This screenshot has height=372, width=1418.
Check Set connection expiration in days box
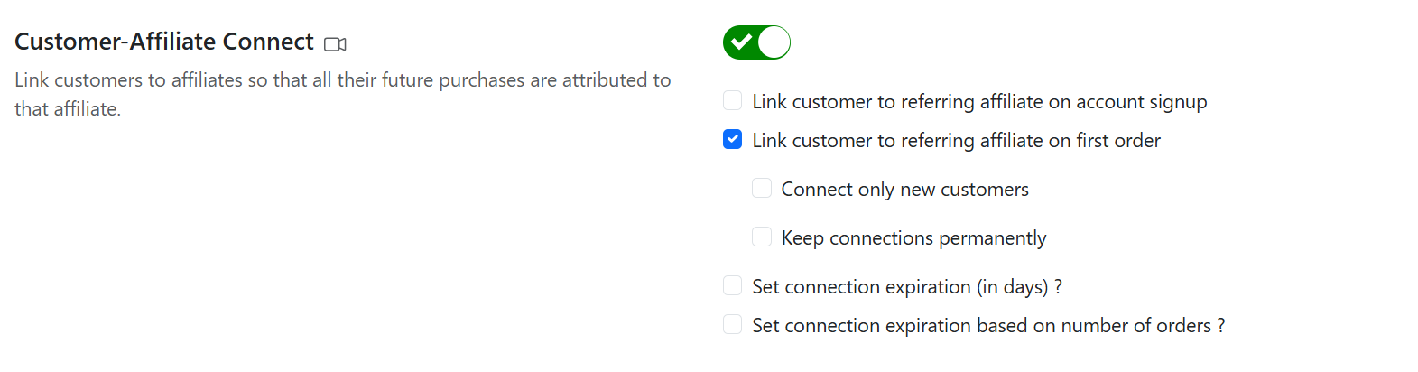pyautogui.click(x=733, y=286)
